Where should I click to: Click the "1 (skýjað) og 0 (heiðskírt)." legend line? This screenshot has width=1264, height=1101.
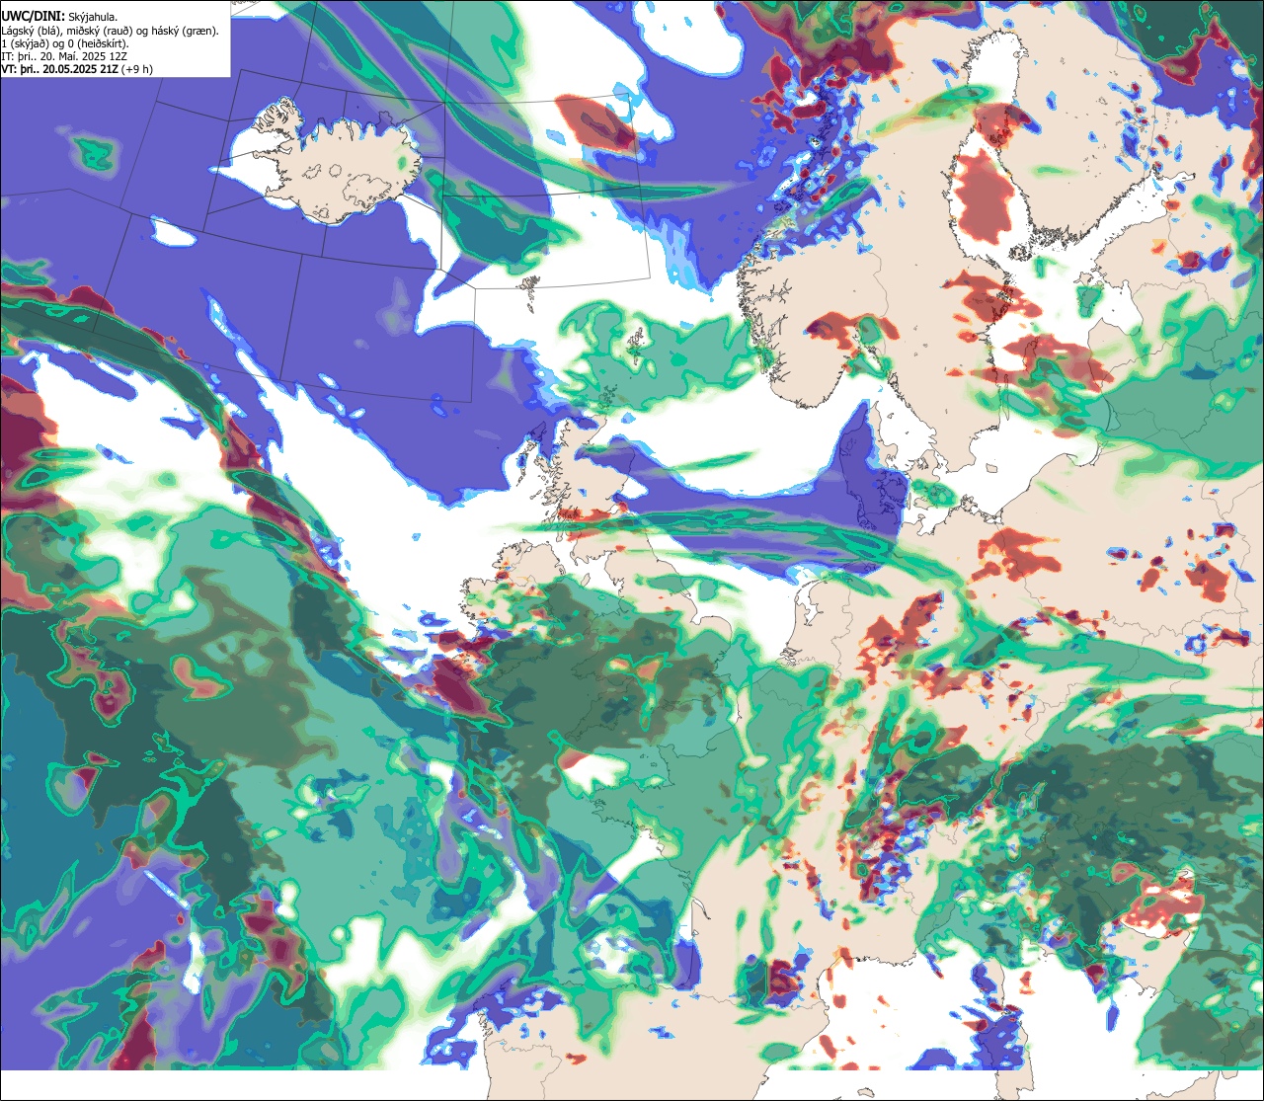(65, 43)
